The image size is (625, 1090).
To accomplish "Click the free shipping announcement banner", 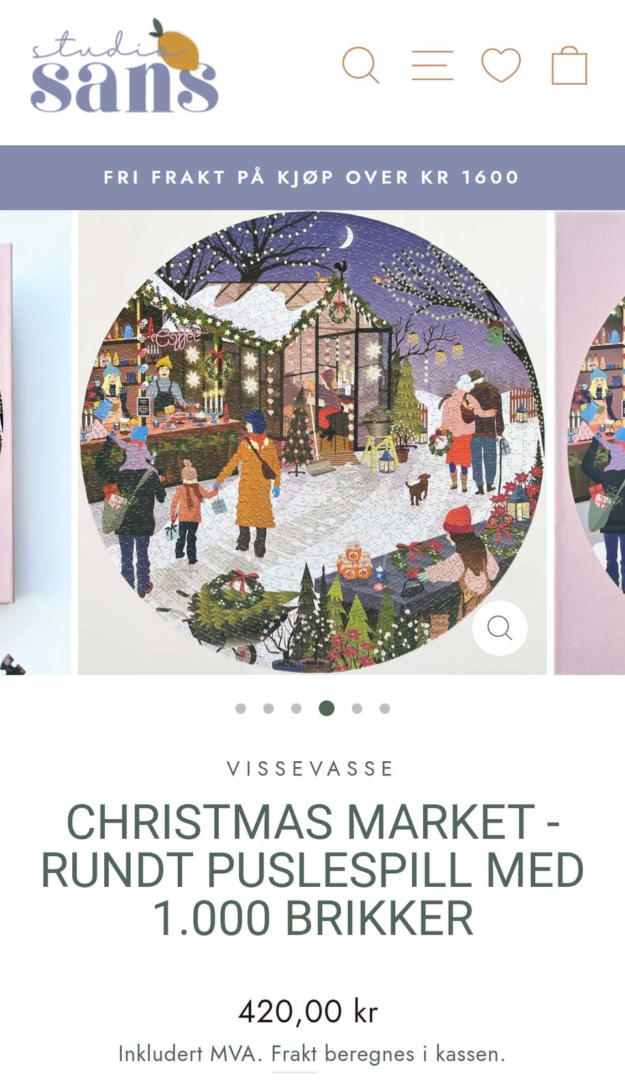I will (312, 177).
